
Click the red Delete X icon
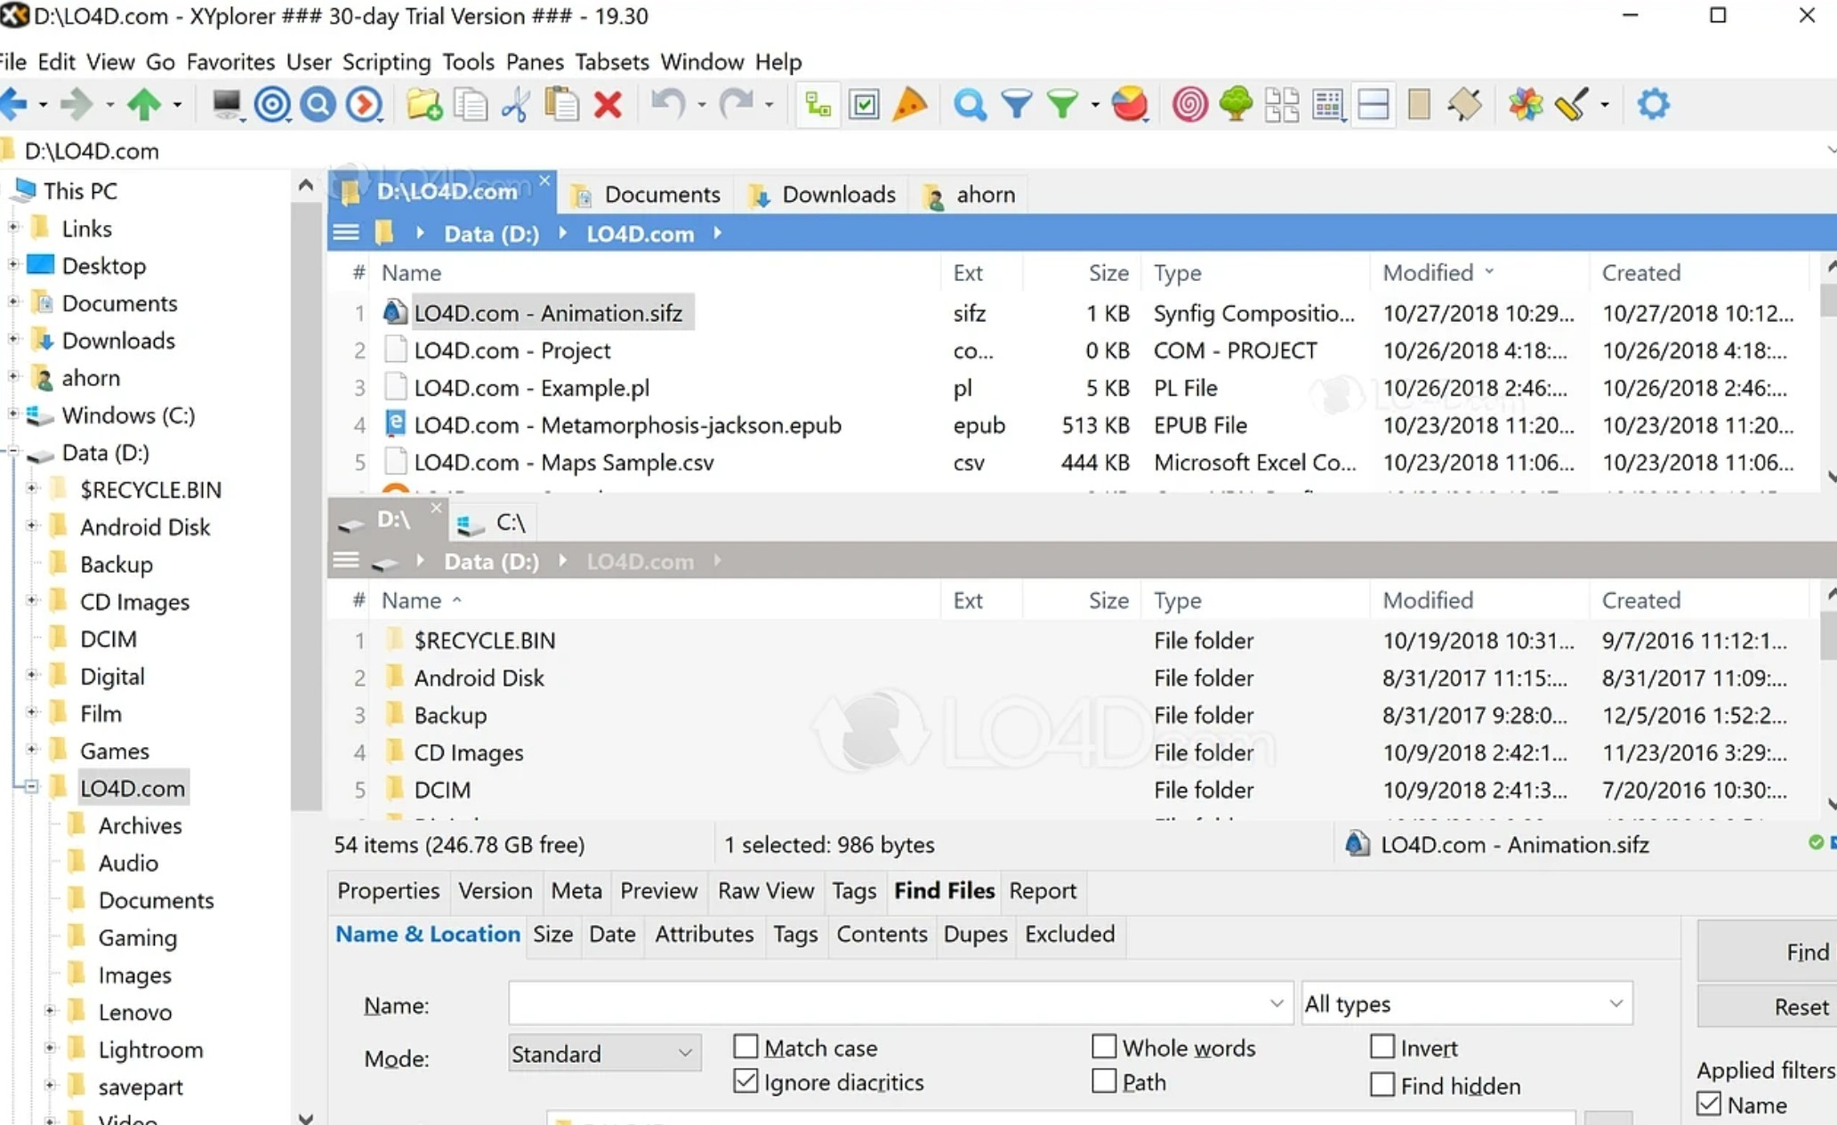[608, 104]
